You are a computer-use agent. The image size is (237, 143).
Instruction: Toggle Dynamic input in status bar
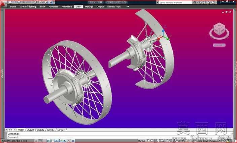tap(65, 141)
